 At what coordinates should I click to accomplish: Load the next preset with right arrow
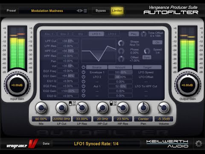(82, 11)
